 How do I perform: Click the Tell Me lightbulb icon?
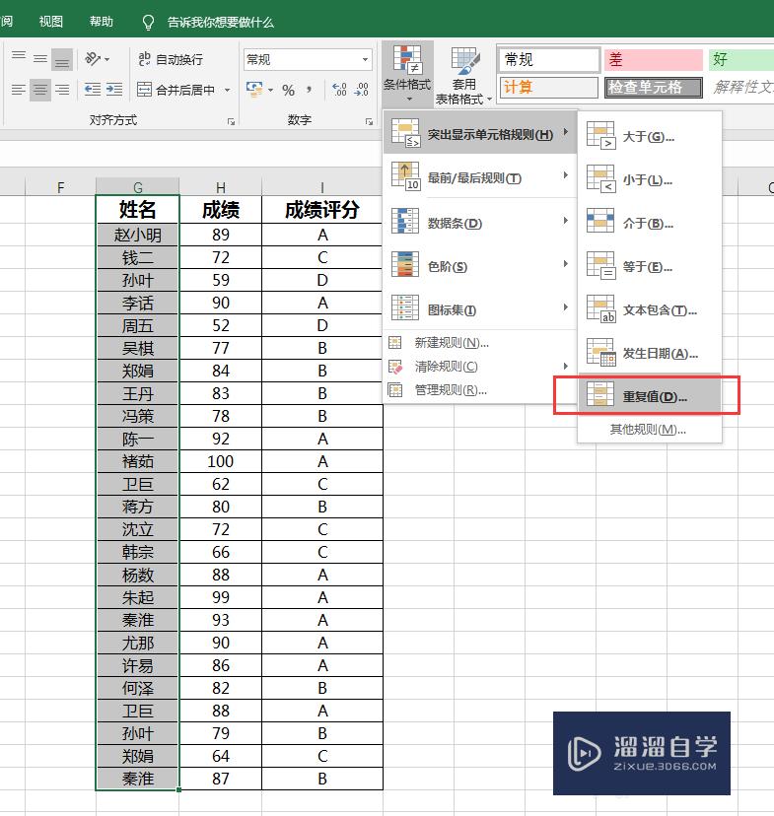pos(148,22)
